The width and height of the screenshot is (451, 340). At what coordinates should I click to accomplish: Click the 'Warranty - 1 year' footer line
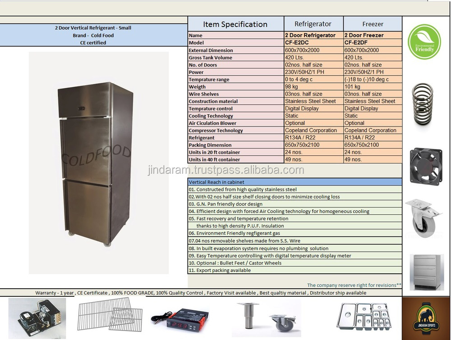tap(201, 293)
